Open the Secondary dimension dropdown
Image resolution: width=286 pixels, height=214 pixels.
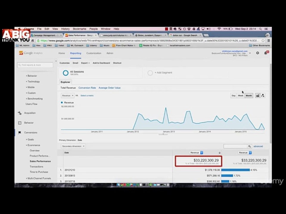point(73,146)
